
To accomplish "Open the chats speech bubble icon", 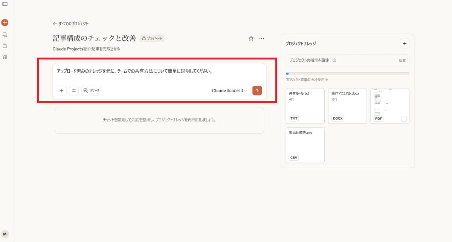I will (5, 35).
